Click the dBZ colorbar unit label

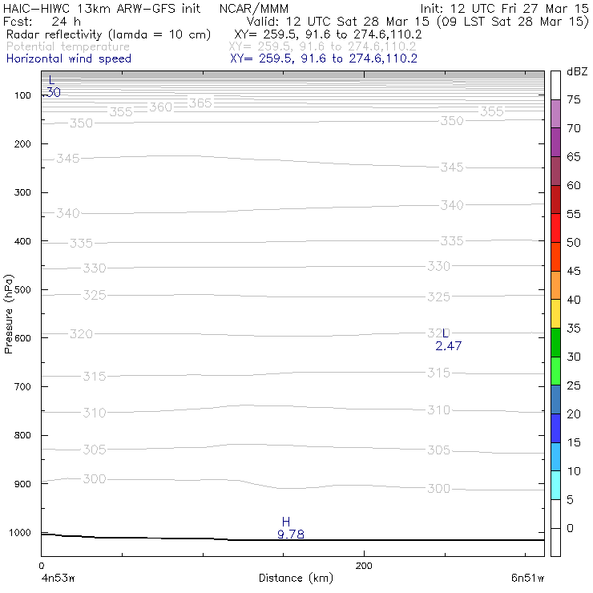[x=577, y=71]
